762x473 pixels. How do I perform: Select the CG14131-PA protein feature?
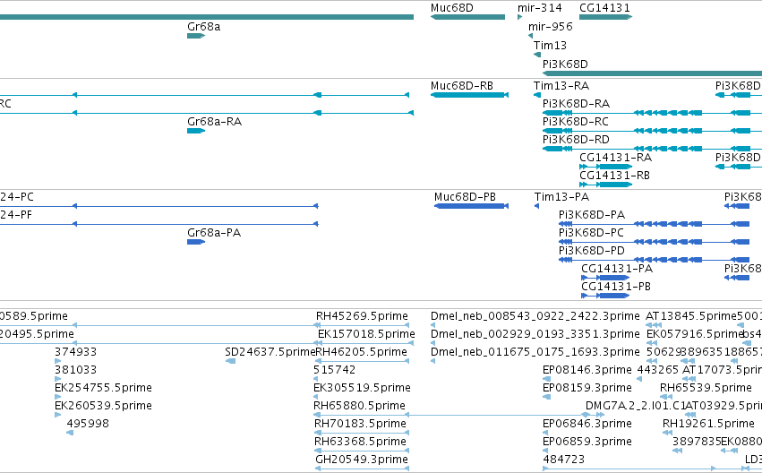[605, 278]
